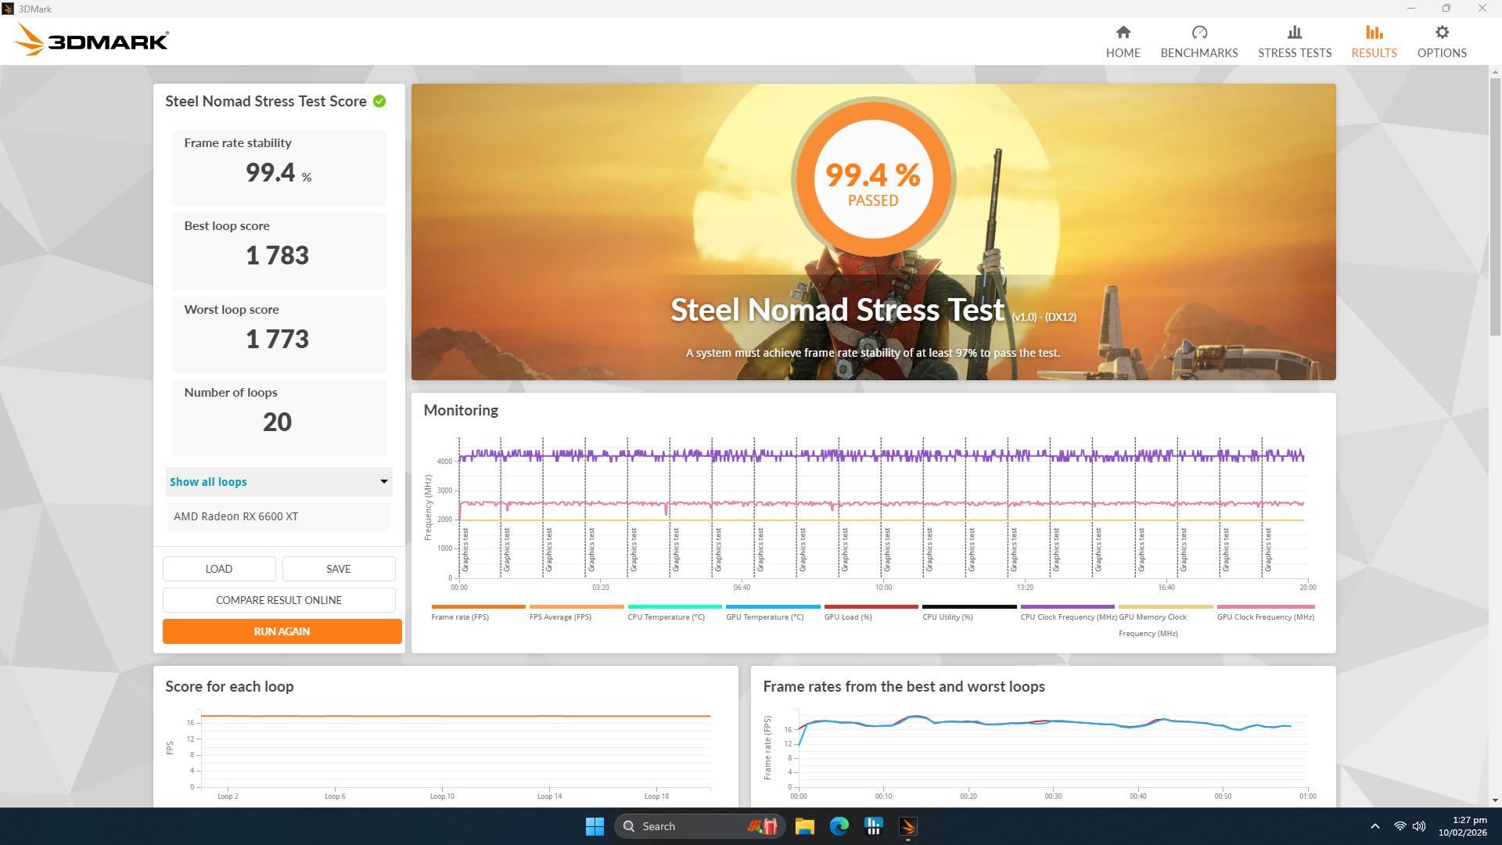Click the AMD Radeon RX 6600 XT field
The image size is (1502, 845).
pyautogui.click(x=279, y=516)
